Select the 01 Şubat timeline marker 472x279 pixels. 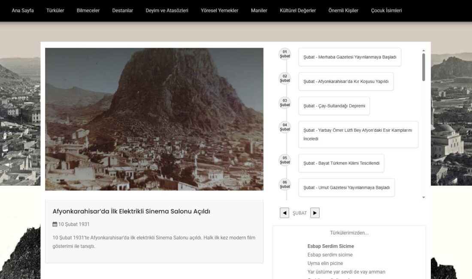click(x=285, y=54)
